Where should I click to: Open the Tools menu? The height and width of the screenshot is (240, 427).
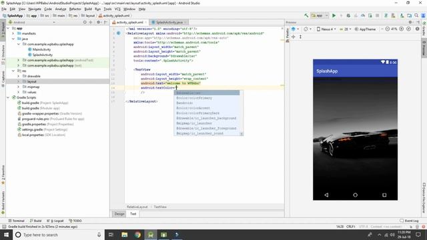point(107,9)
